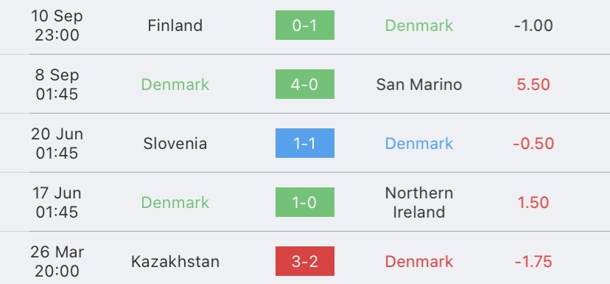This screenshot has height=284, width=610.
Task: Click Denmark in the 10 Sep match row
Action: (419, 26)
